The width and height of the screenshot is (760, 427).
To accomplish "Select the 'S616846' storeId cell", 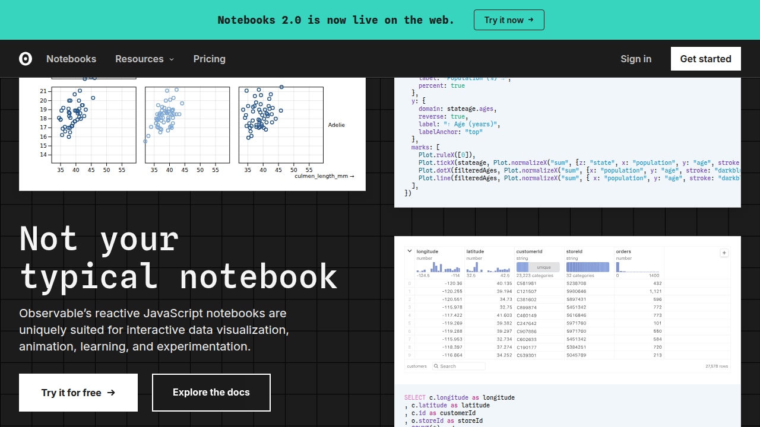I will pyautogui.click(x=576, y=316).
